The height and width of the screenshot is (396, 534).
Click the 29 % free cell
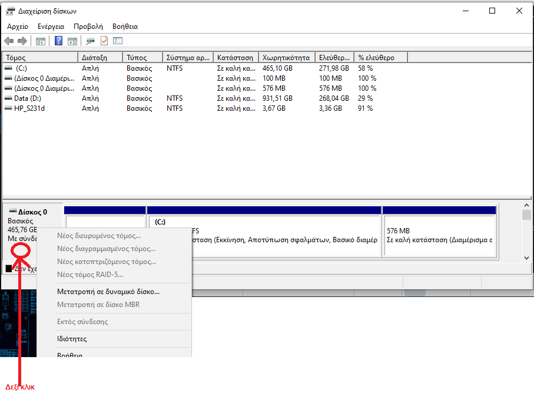(x=366, y=98)
